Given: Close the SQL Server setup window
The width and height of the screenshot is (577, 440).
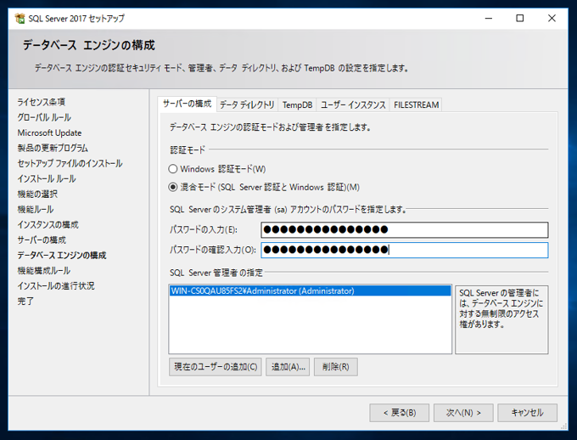Looking at the screenshot, I should pyautogui.click(x=552, y=18).
